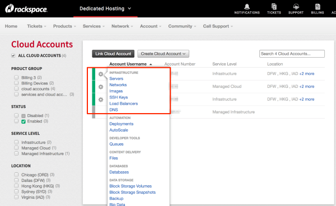Sort by the Service Level column header

click(x=225, y=64)
